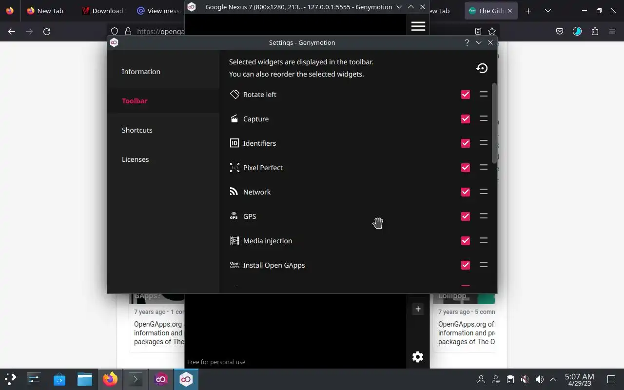Viewport: 624px width, 390px height.
Task: Click the GPS widget icon
Action: [x=234, y=216]
